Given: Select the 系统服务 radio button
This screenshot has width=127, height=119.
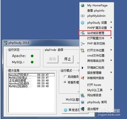Looking at the screenshot, I should click(65, 77).
